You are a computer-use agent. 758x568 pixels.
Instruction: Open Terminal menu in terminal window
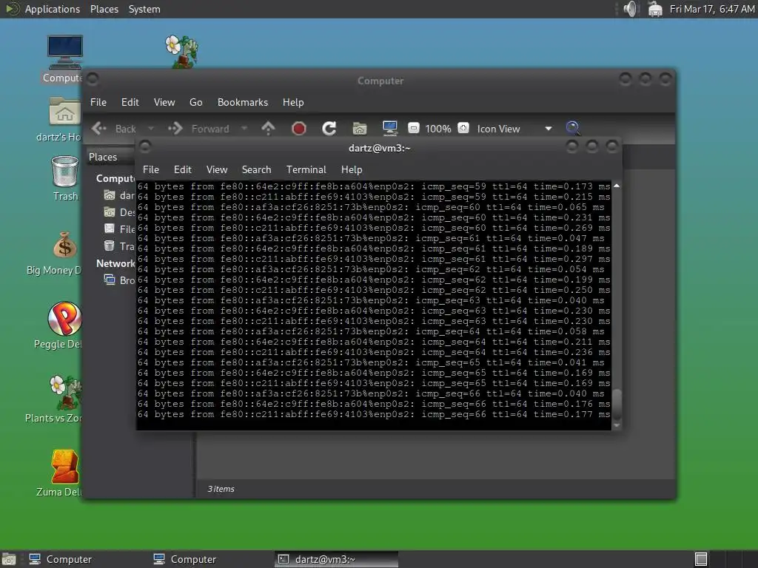click(x=306, y=169)
